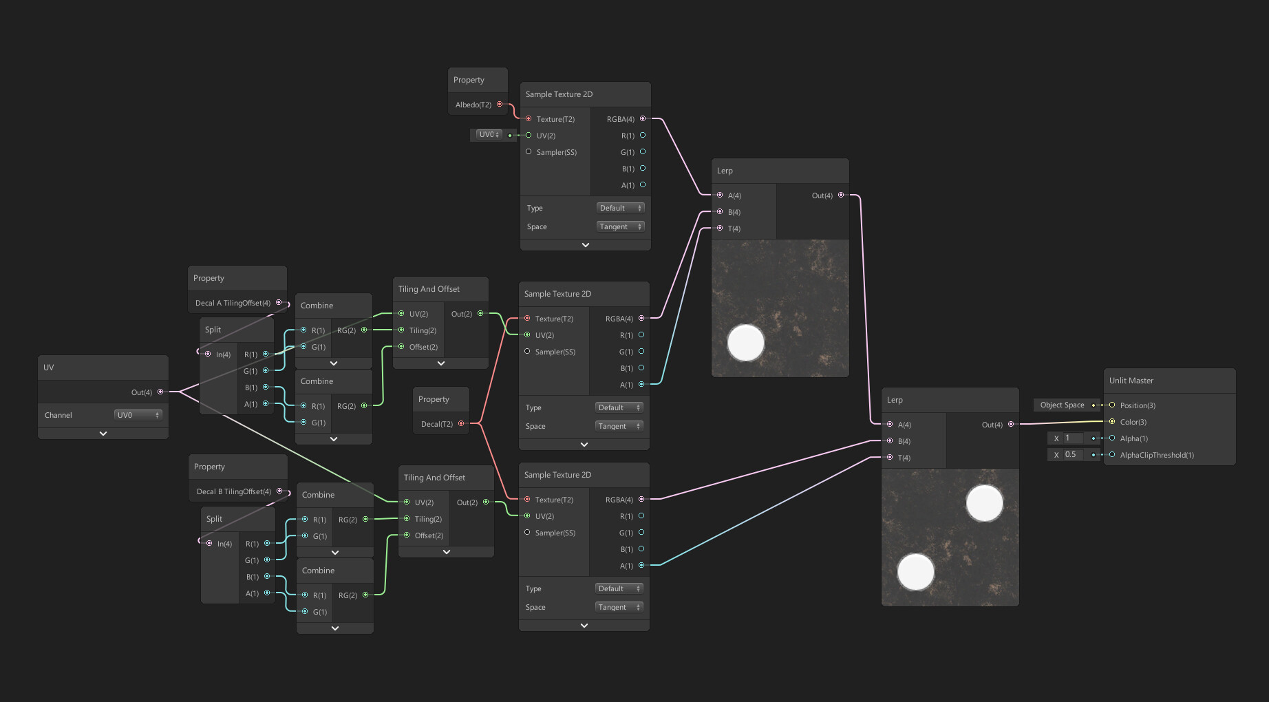1269x702 pixels.
Task: Click the RGBA(4) output port on top Sample Texture 2D
Action: 642,118
